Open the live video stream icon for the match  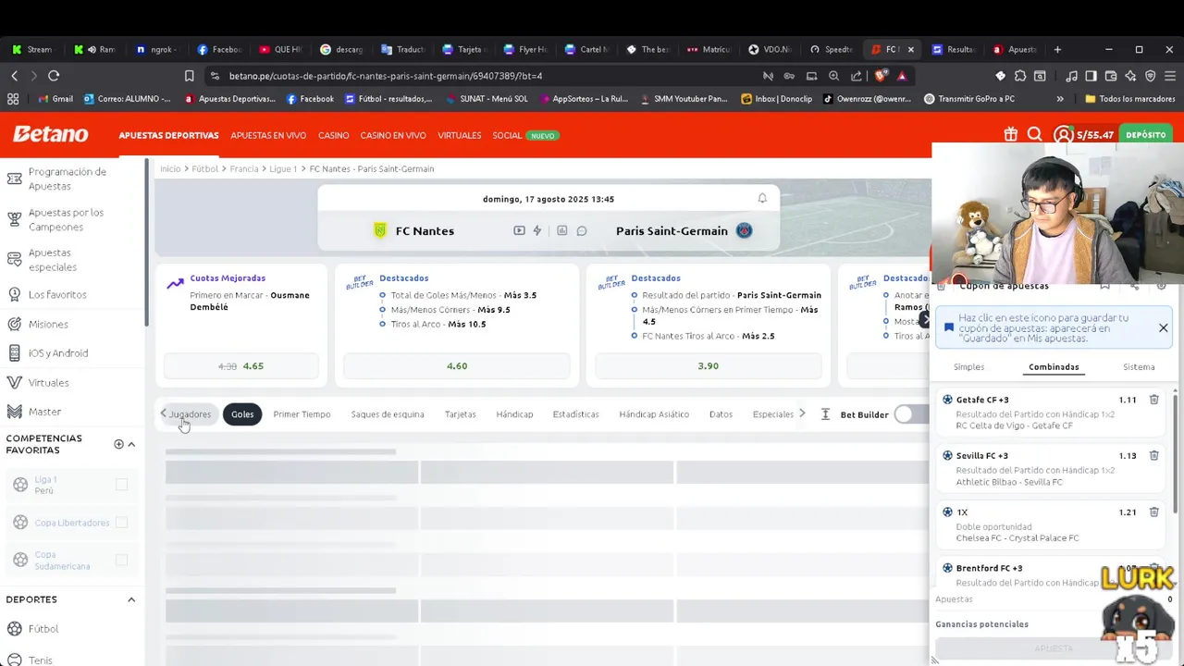click(x=519, y=230)
